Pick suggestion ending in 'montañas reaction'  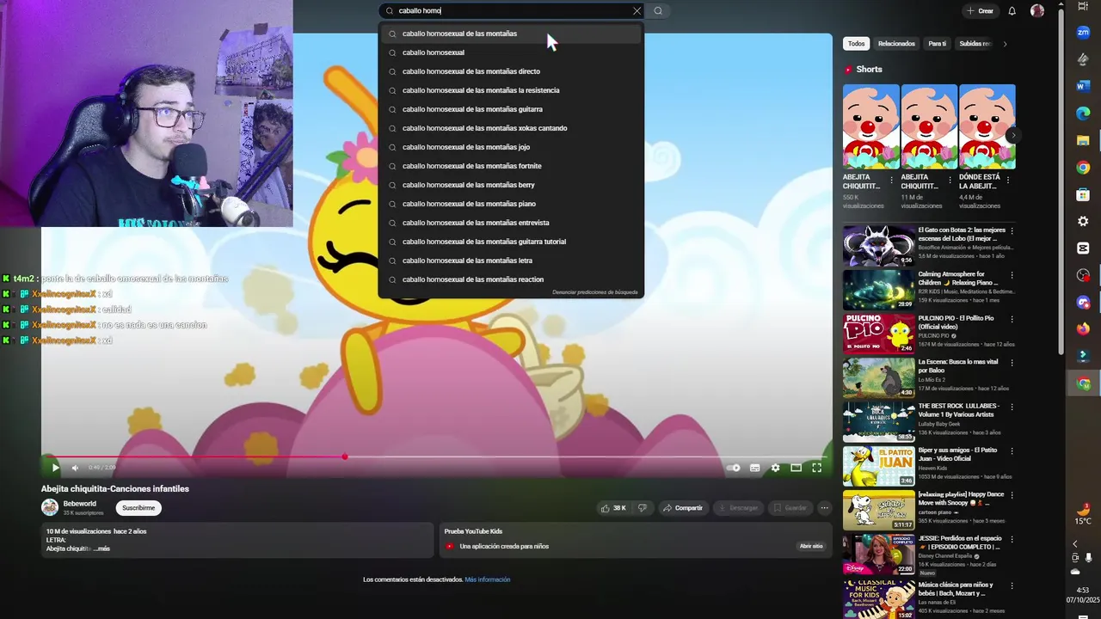coord(511,279)
